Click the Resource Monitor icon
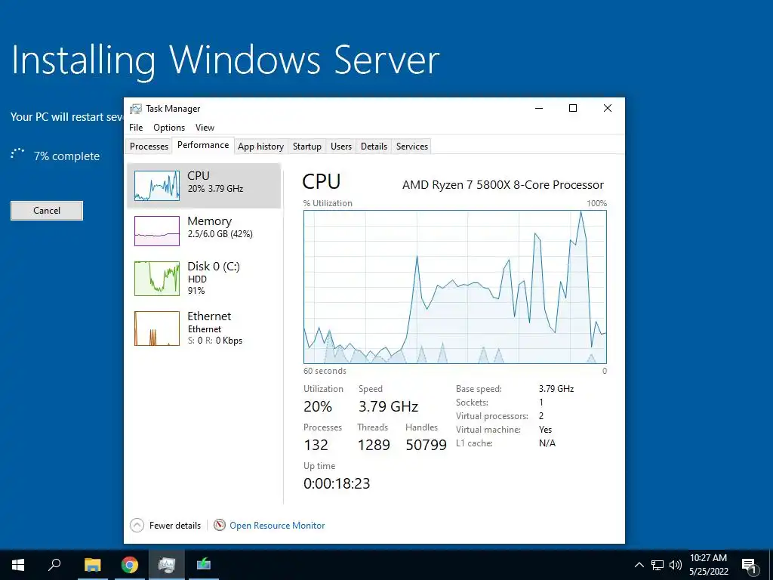 click(x=220, y=526)
